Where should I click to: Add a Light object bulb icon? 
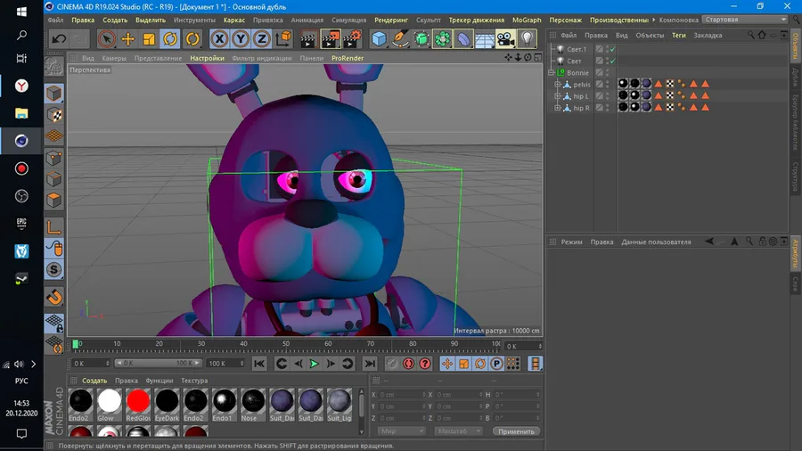coord(527,39)
